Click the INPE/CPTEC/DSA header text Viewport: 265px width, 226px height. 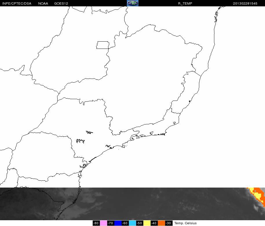(17, 3)
